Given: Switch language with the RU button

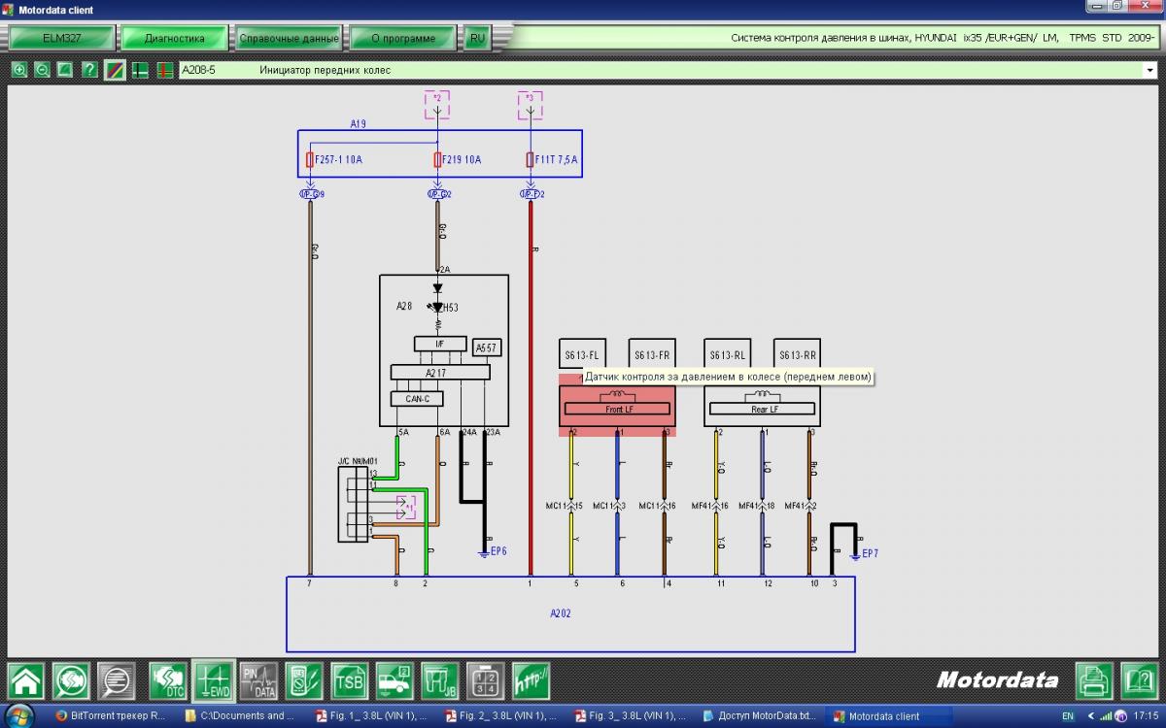Looking at the screenshot, I should tap(477, 39).
